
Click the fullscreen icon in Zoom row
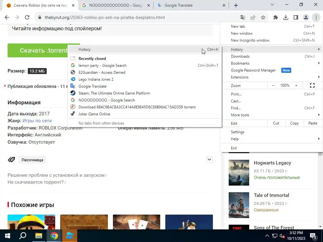(x=312, y=85)
